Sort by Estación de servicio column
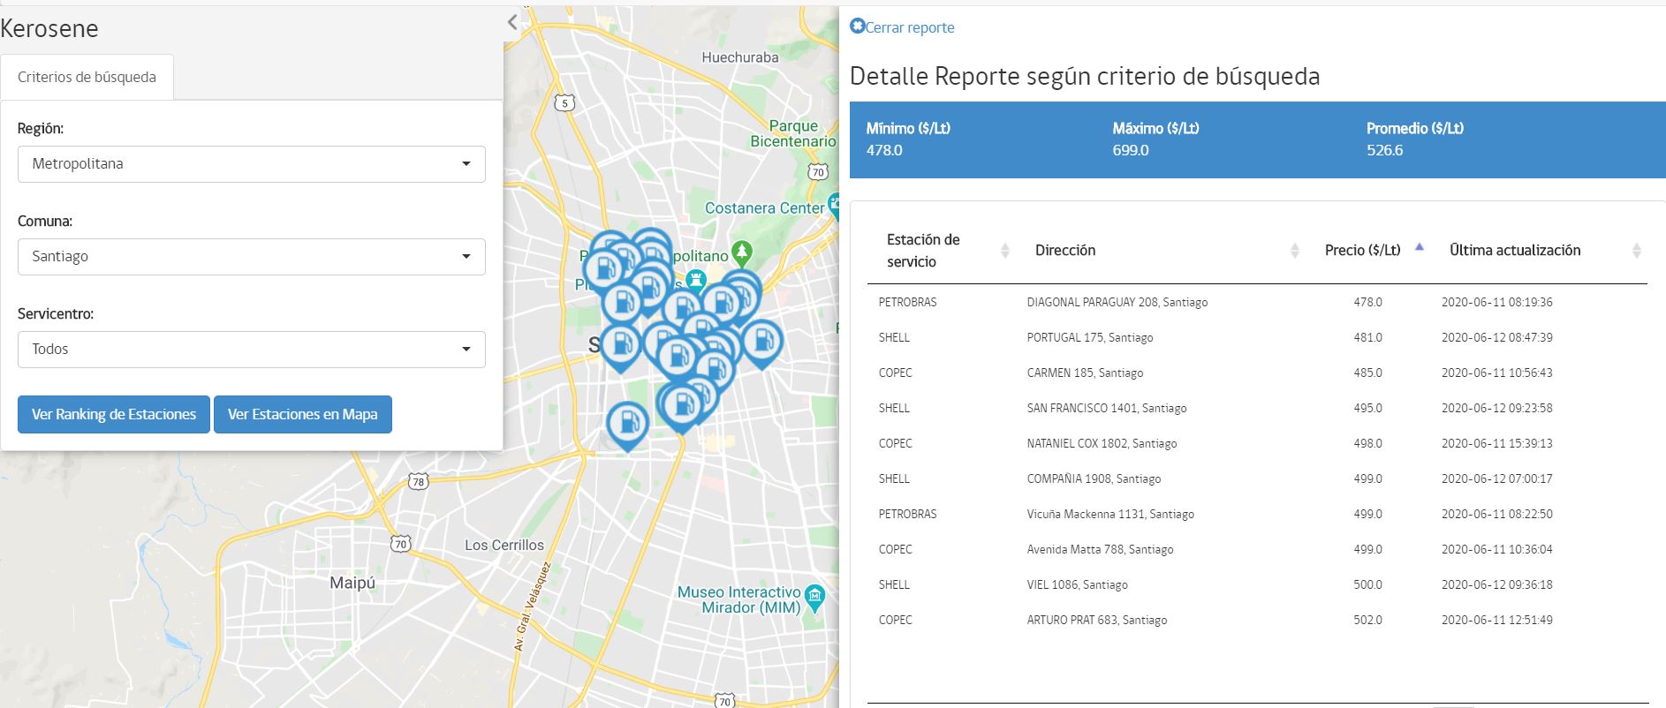Screen dimensions: 1666x708 pos(1004,251)
